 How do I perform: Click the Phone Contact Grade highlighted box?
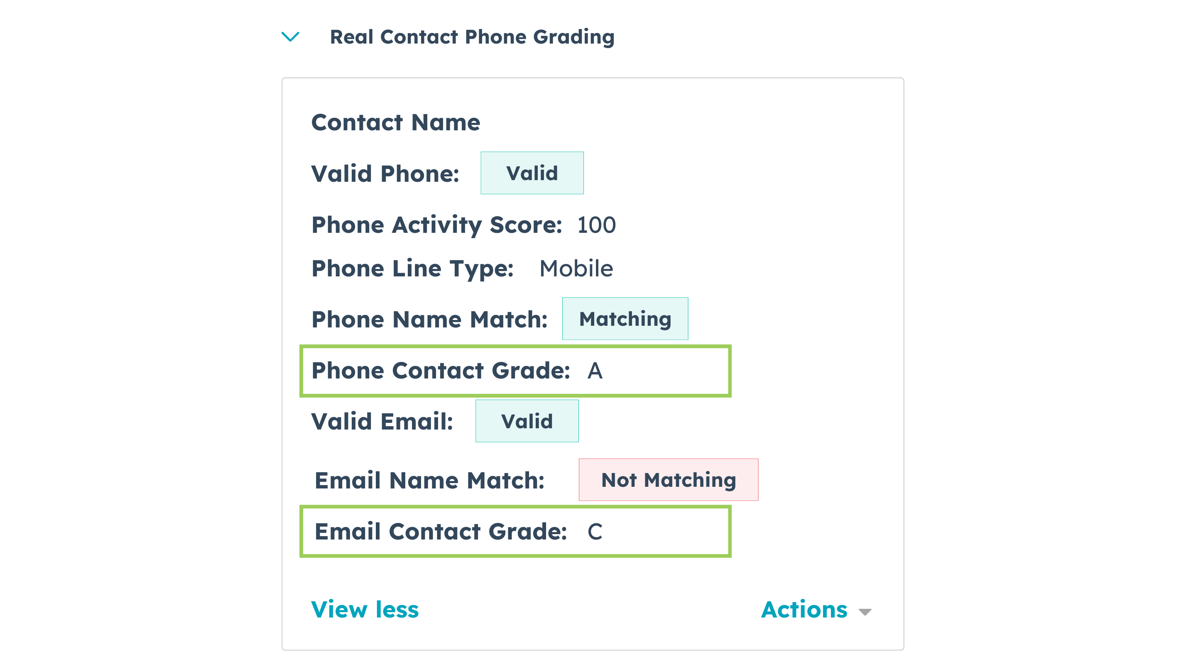tap(515, 371)
